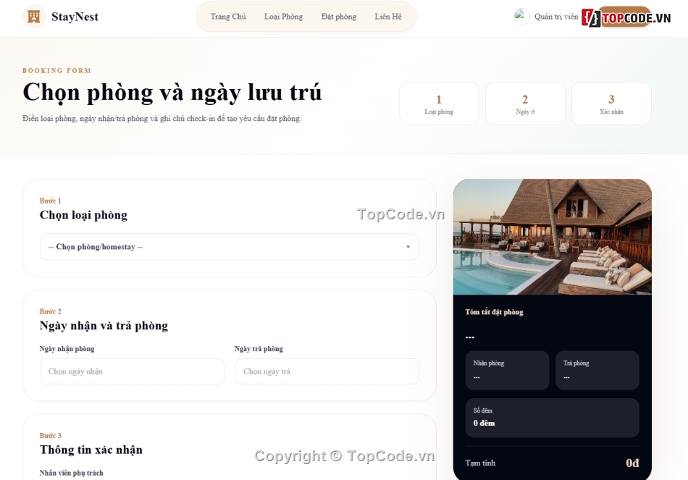The width and height of the screenshot is (688, 480).
Task: Go to the Trang Chủ menu item
Action: tap(227, 17)
